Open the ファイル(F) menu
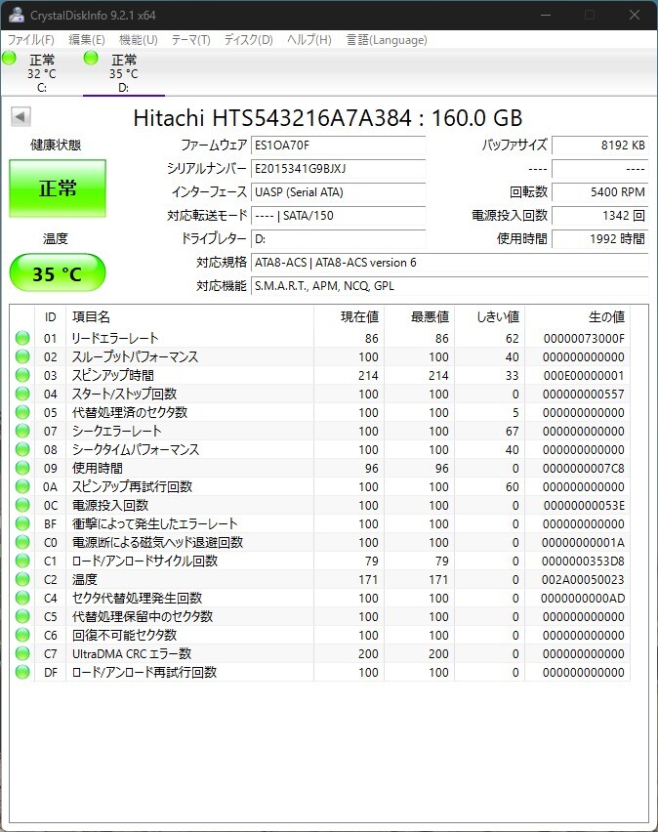Viewport: 658px width, 832px height. [x=31, y=40]
